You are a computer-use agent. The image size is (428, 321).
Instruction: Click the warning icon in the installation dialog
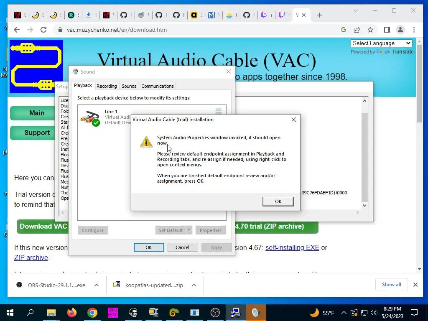(x=146, y=142)
